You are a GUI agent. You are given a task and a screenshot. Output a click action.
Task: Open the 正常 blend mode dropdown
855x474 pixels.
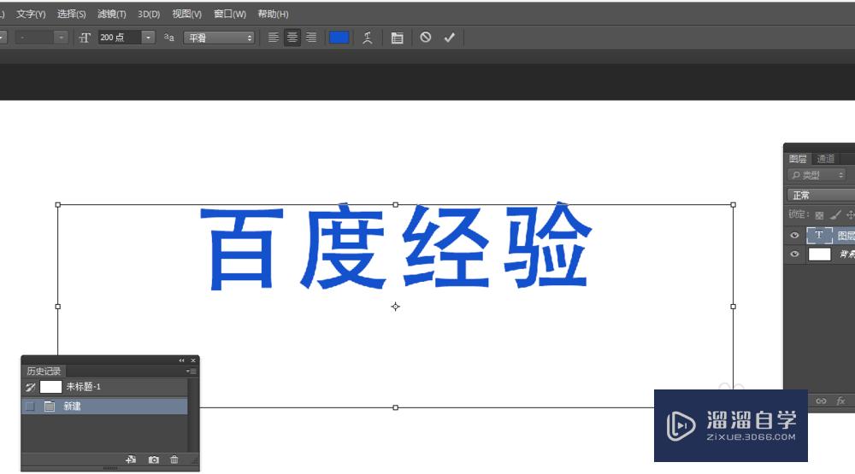821,195
